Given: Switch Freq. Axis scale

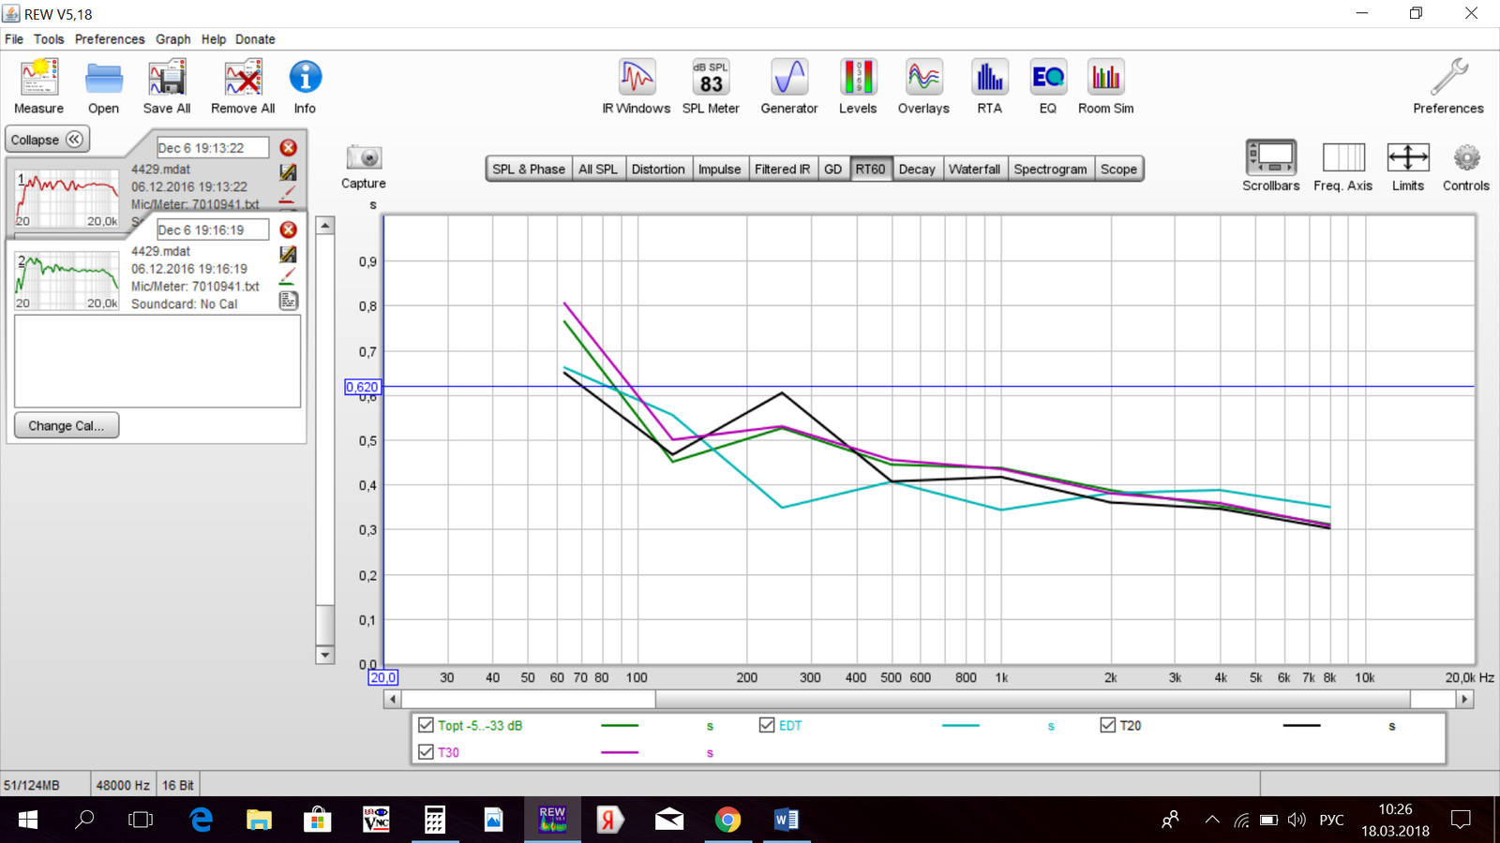Looking at the screenshot, I should pyautogui.click(x=1342, y=166).
